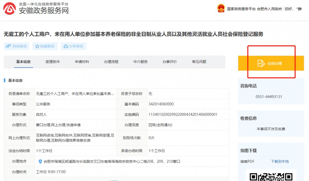Click the star icon for 收藏事项
The width and height of the screenshot is (309, 181).
click(x=37, y=46)
